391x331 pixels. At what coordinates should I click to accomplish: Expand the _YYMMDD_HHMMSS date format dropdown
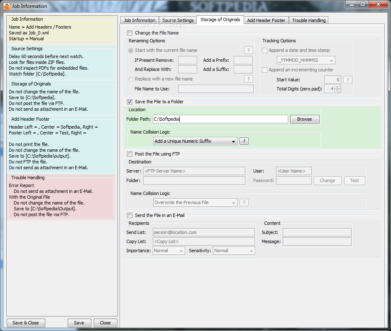(x=306, y=60)
